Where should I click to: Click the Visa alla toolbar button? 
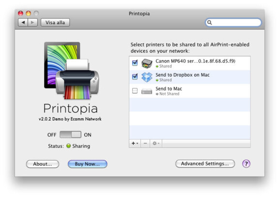point(55,23)
